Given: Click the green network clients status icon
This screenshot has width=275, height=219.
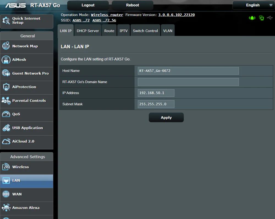Looking at the screenshot, I should tap(261, 18).
